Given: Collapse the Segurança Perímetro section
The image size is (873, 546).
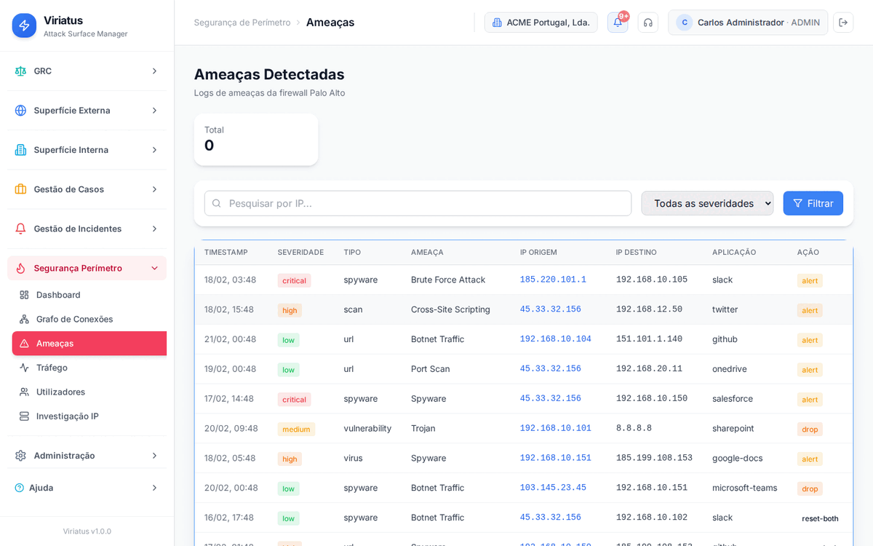Looking at the screenshot, I should click(x=154, y=268).
